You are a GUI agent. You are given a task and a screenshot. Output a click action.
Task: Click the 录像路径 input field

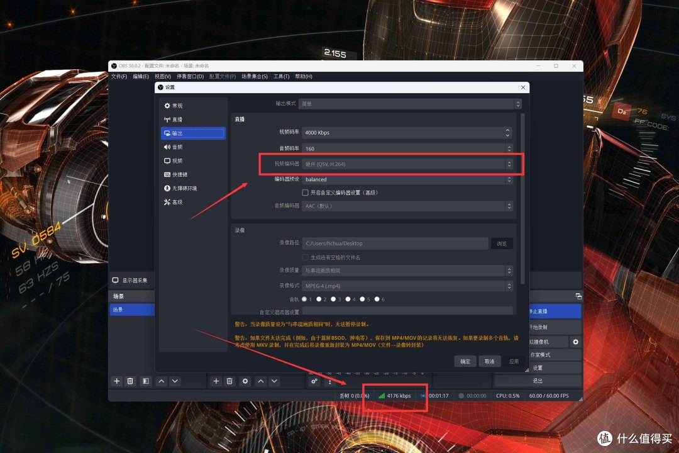click(x=395, y=243)
